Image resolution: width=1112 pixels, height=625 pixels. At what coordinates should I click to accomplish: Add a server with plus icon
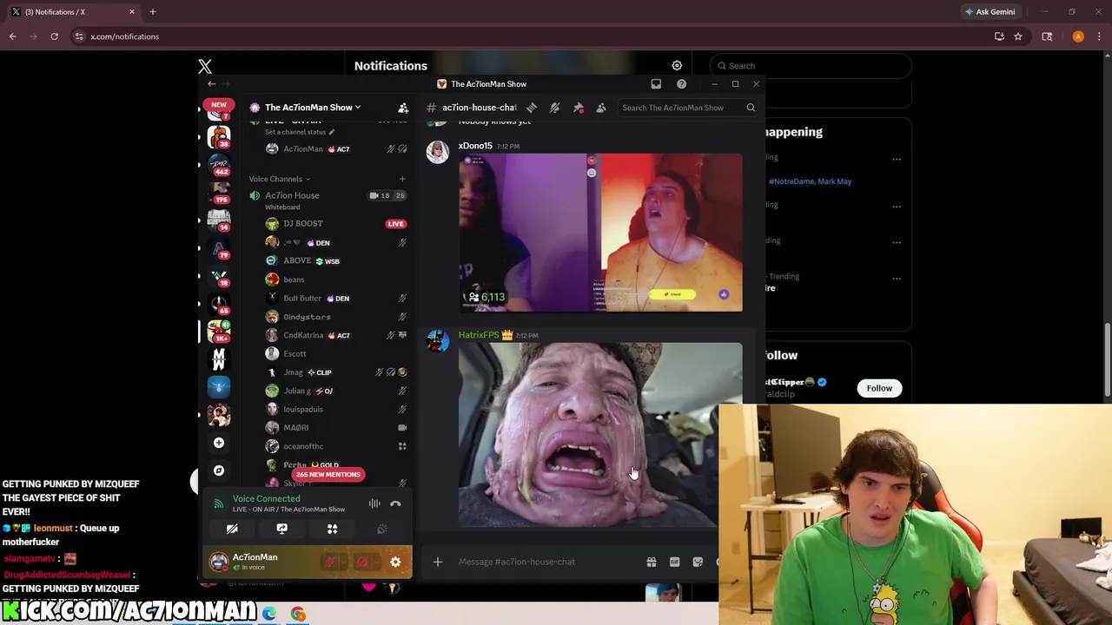tap(219, 443)
